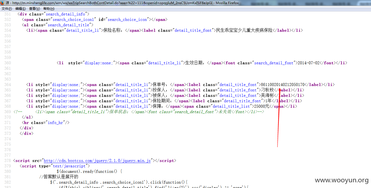
Task: Open the 查看(V) menu
Action: 35,9
